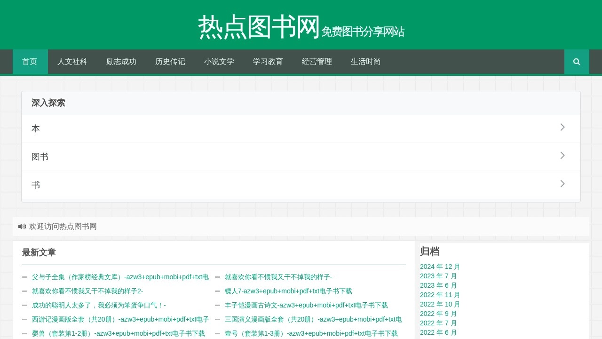Image resolution: width=602 pixels, height=339 pixels.
Task: Click the chevron icon next to 书
Action: (562, 184)
